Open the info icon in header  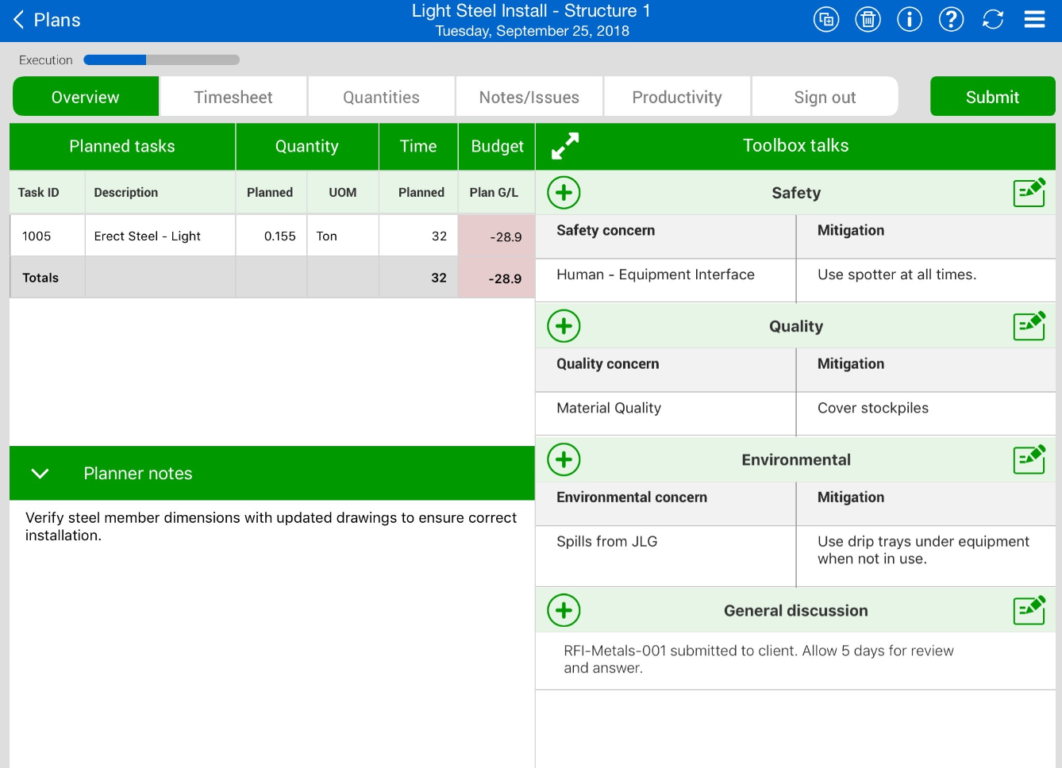coord(910,20)
